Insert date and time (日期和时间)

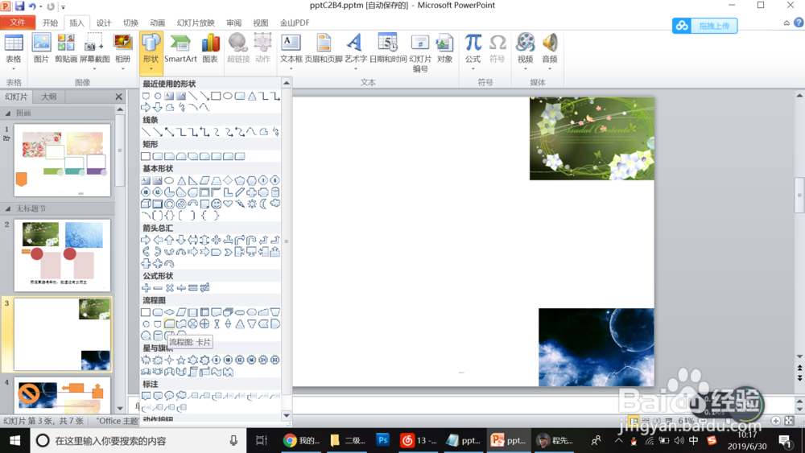(x=388, y=49)
